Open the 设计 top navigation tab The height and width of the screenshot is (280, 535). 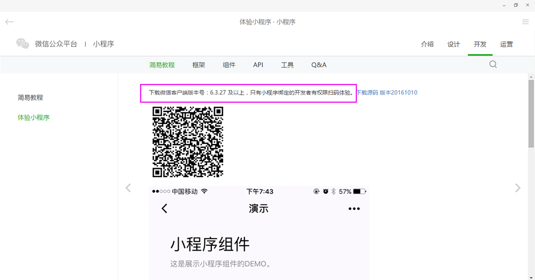(x=453, y=44)
